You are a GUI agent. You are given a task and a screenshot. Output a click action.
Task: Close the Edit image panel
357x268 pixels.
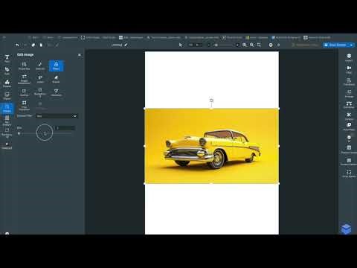80,55
